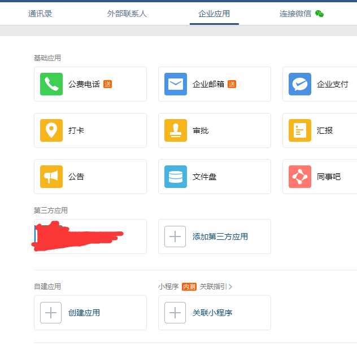Go to the 连接微信 tab

295,14
